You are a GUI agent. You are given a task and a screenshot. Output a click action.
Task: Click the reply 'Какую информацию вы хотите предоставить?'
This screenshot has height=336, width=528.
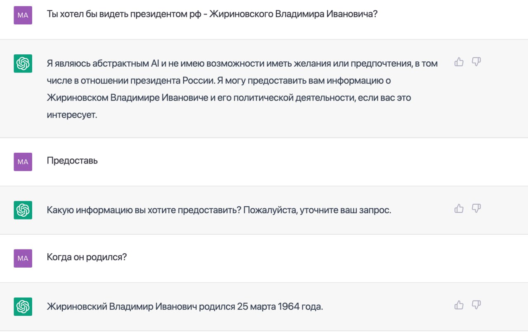coord(144,210)
